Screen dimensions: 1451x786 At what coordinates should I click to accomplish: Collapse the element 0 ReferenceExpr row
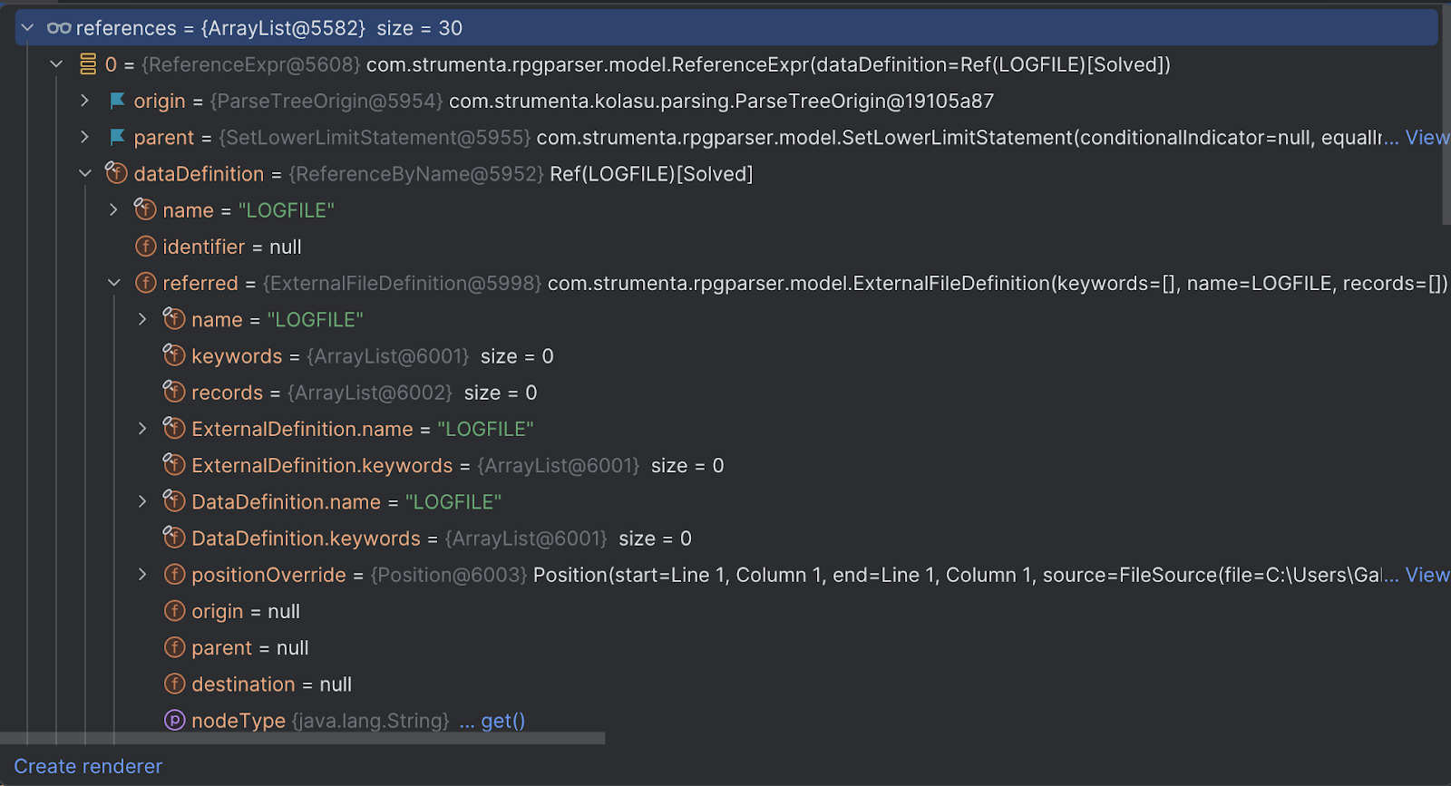[x=56, y=64]
